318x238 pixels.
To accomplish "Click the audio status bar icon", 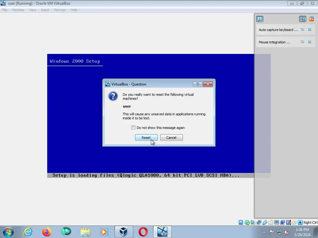I will point(253,223).
